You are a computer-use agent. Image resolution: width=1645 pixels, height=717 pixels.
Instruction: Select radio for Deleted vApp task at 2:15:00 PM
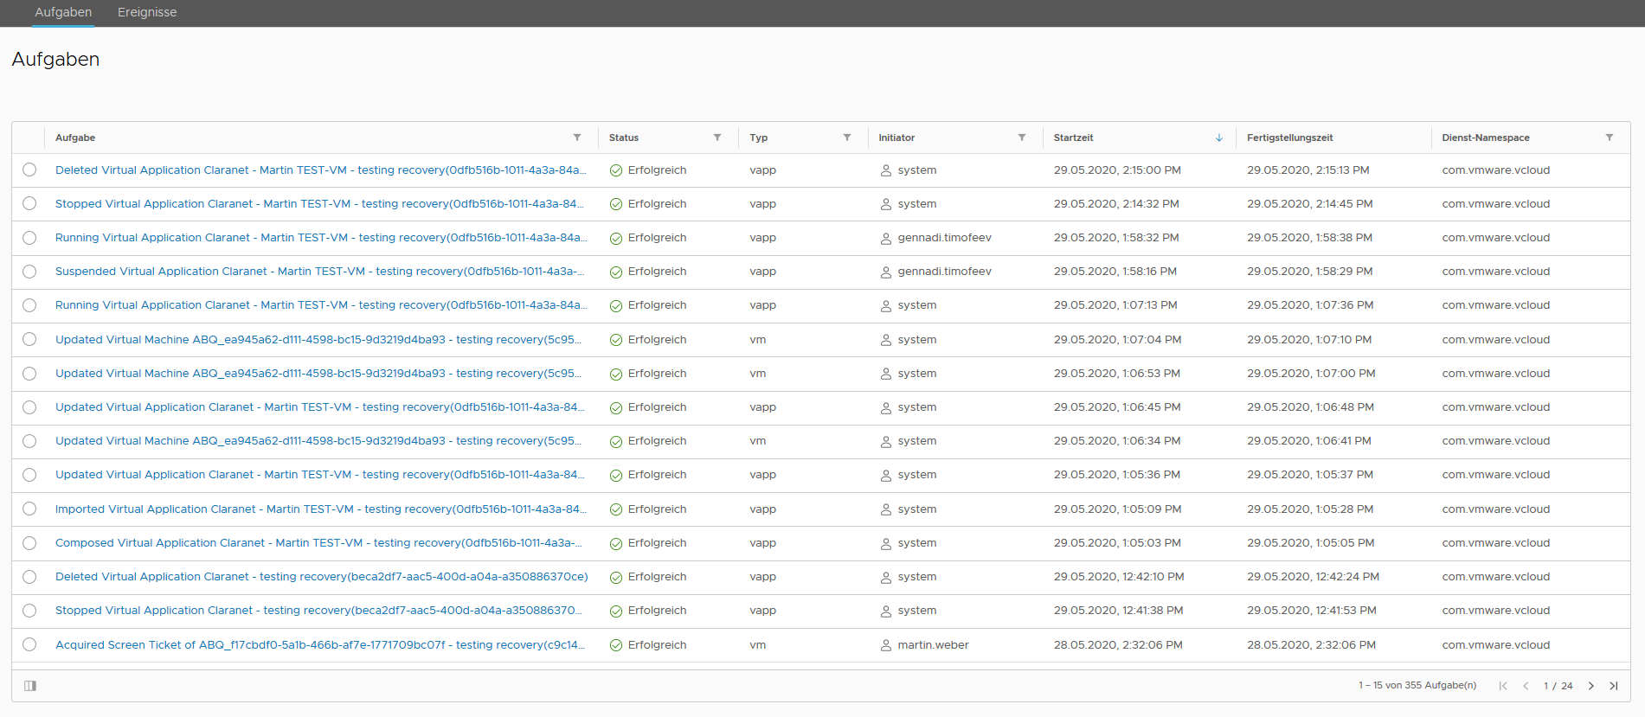tap(29, 170)
